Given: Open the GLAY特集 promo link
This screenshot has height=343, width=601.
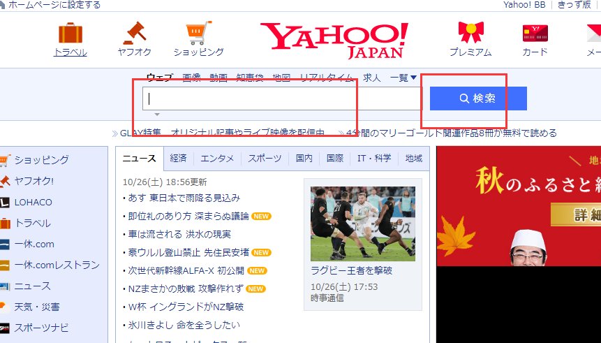Looking at the screenshot, I should point(222,133).
